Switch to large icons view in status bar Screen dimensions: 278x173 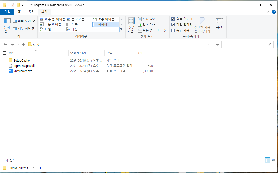coord(273,160)
